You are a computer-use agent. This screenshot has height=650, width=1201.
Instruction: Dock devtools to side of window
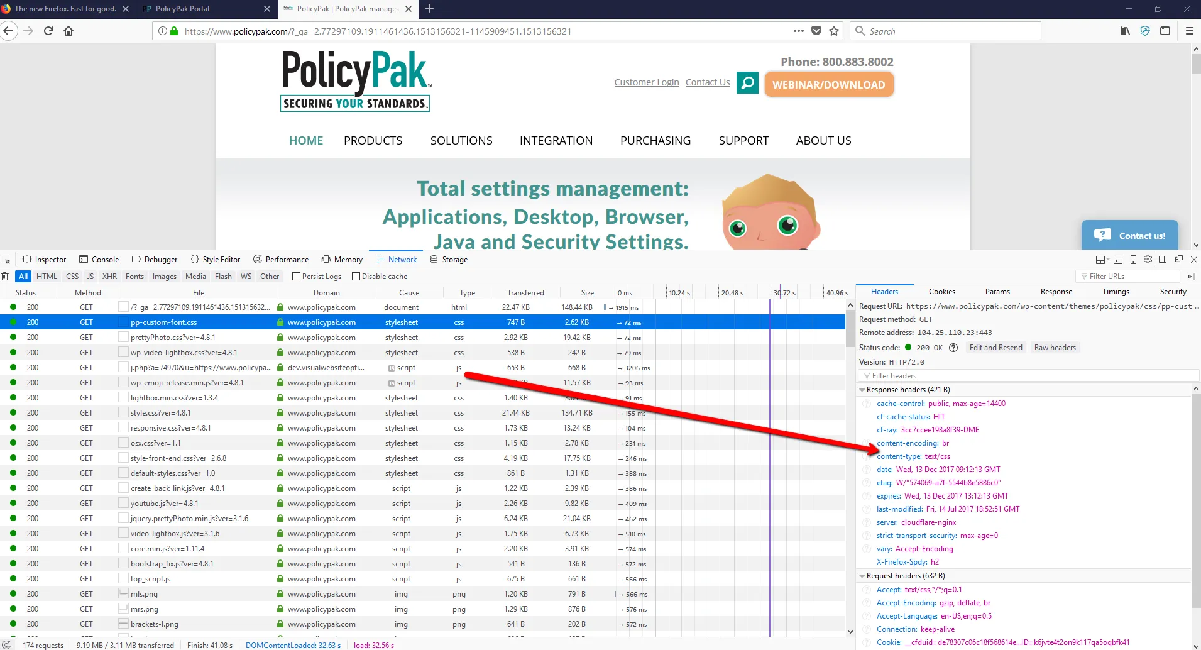click(x=1163, y=260)
